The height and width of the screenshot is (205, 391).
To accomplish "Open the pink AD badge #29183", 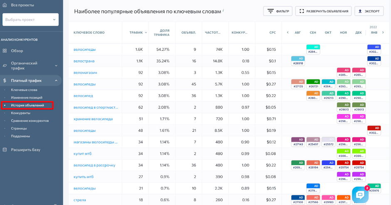I will click(x=329, y=200).
